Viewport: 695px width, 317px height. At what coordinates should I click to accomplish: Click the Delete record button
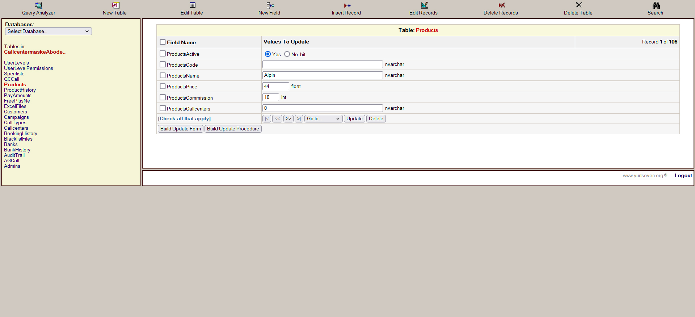pos(376,118)
